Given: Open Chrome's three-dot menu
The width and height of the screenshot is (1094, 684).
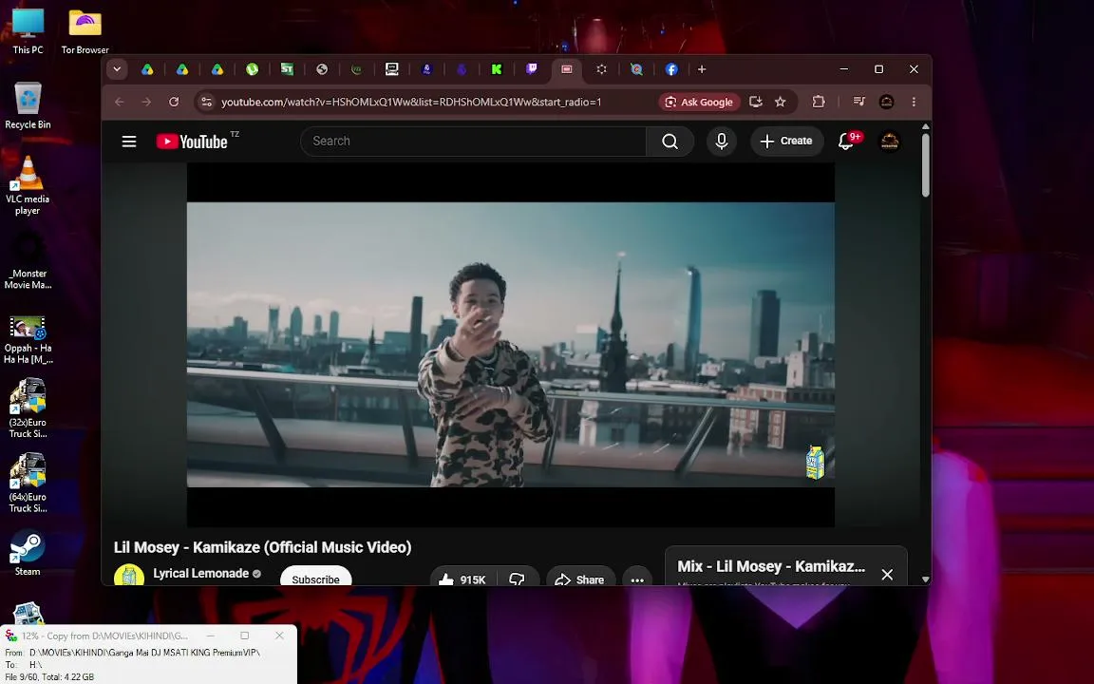Looking at the screenshot, I should 914,102.
